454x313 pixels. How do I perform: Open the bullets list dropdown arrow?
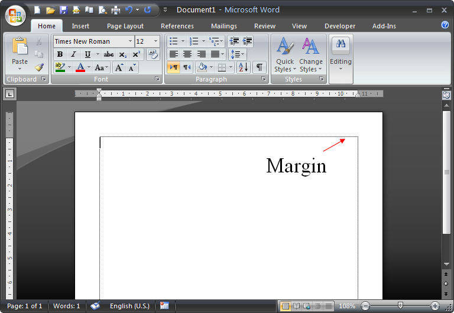click(x=183, y=41)
